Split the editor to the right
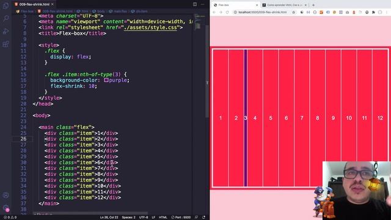The image size is (391, 220). tap(195, 4)
